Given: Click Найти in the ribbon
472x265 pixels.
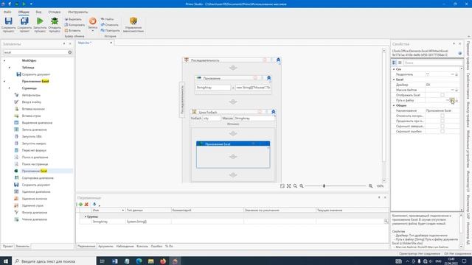Looking at the screenshot, I should pos(107,19).
